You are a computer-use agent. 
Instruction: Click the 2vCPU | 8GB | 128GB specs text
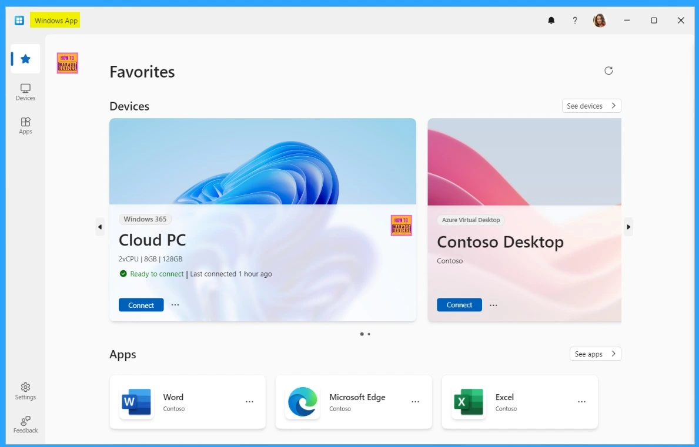(x=150, y=258)
